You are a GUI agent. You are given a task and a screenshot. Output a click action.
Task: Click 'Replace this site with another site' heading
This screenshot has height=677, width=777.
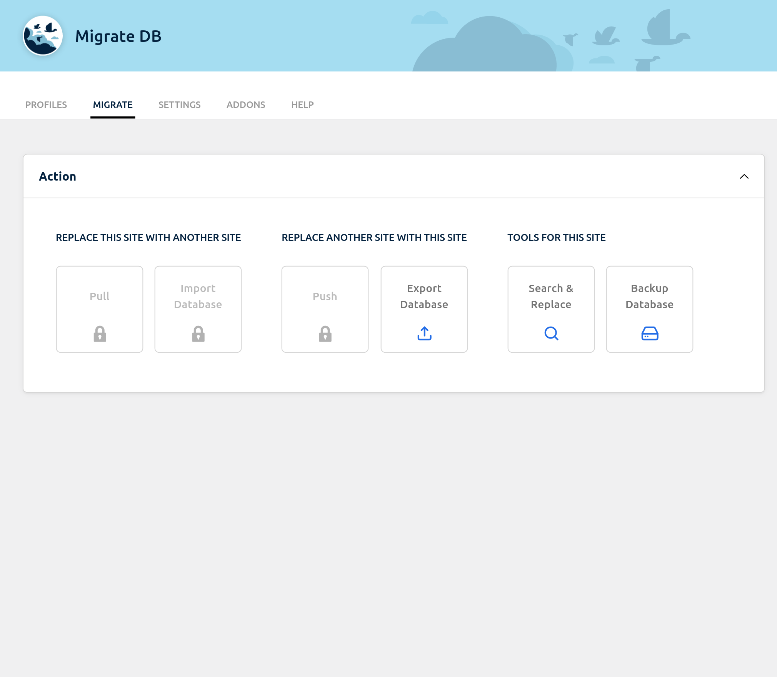[148, 237]
